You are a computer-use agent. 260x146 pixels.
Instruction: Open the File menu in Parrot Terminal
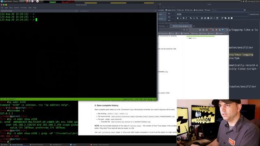pos(2,8)
